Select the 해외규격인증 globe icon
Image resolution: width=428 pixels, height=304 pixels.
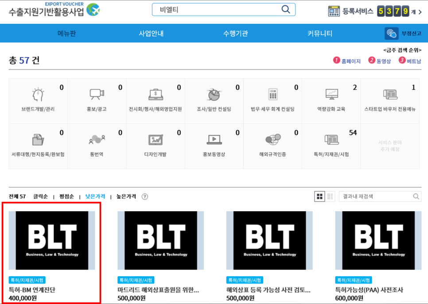click(272, 139)
